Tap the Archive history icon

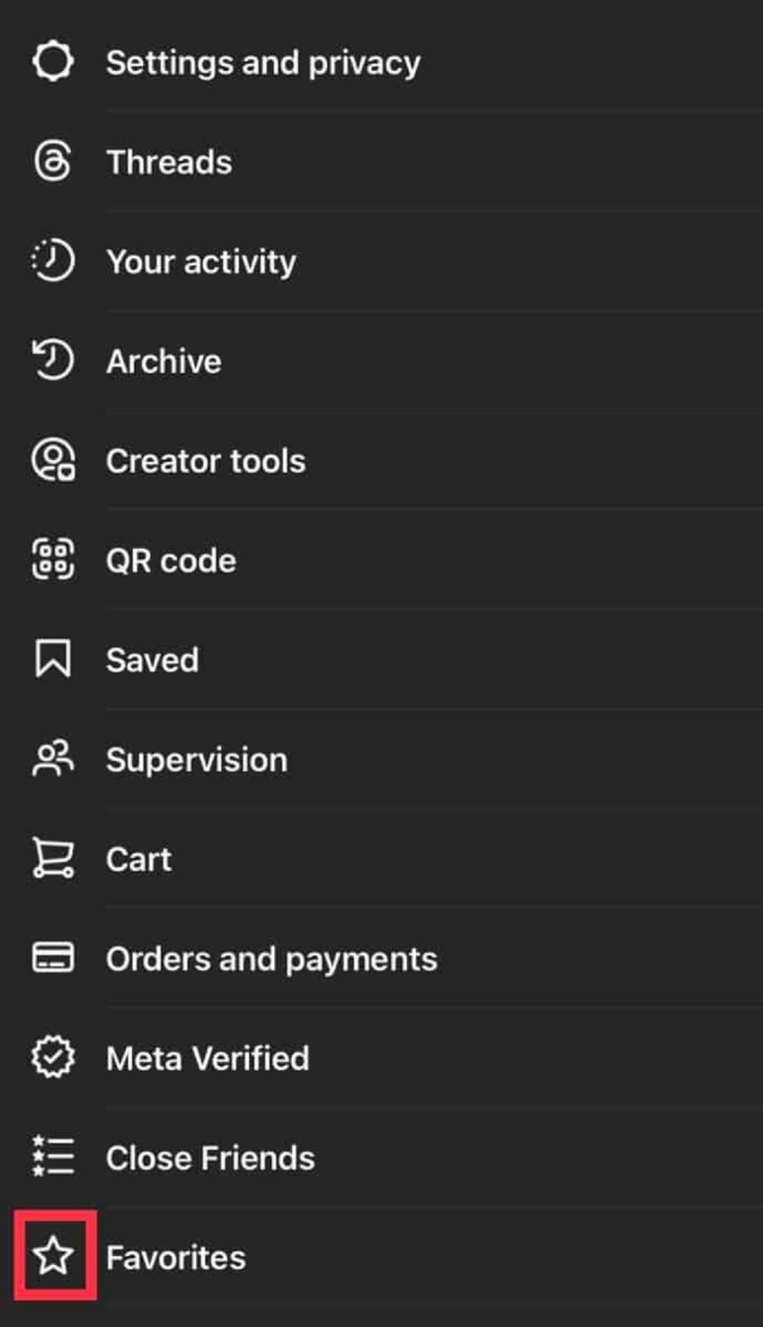53,360
